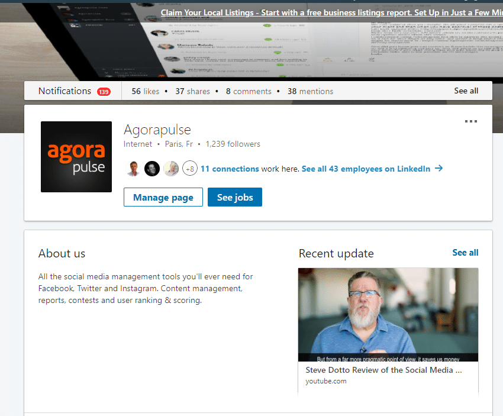Click the Recent update heading
The image size is (503, 416).
point(336,254)
